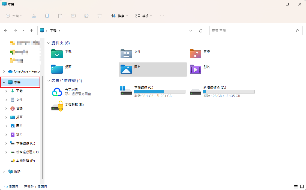Click the Copy icon in toolbar
This screenshot has height=190, width=306.
coord(47,16)
